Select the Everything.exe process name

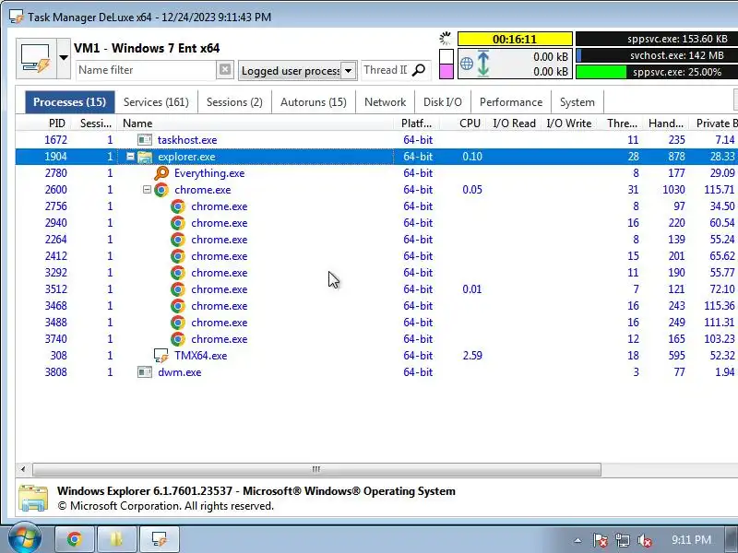[209, 173]
